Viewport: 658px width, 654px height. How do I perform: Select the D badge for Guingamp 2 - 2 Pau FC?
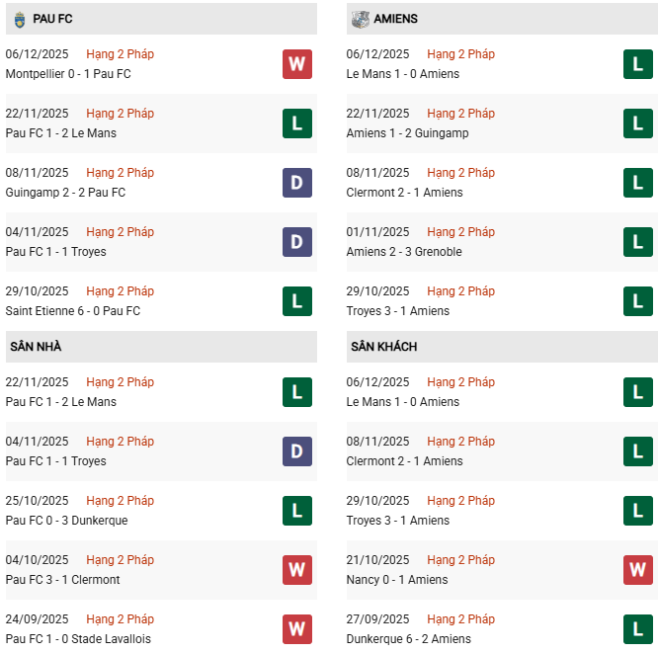point(297,183)
